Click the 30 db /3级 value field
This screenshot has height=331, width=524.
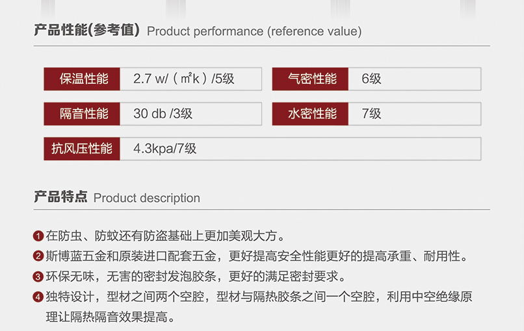[x=191, y=114]
